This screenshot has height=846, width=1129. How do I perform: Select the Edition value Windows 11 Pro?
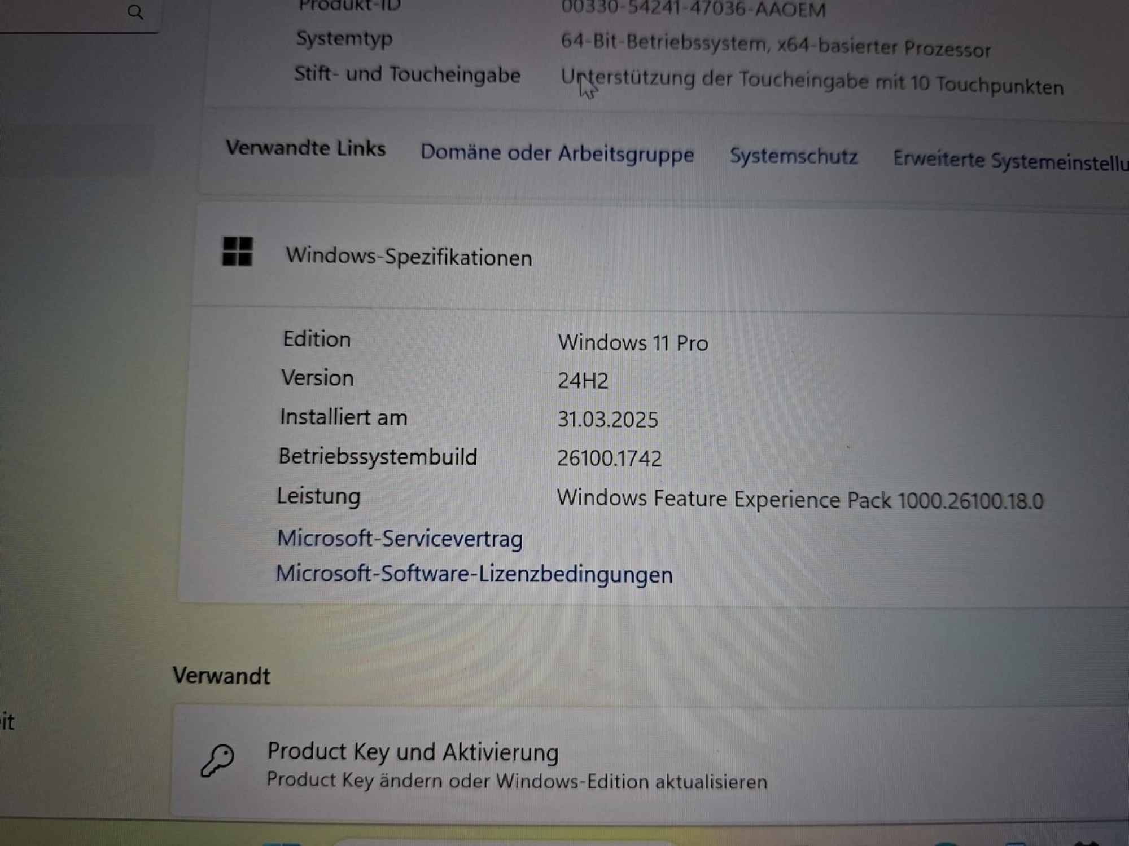click(633, 343)
